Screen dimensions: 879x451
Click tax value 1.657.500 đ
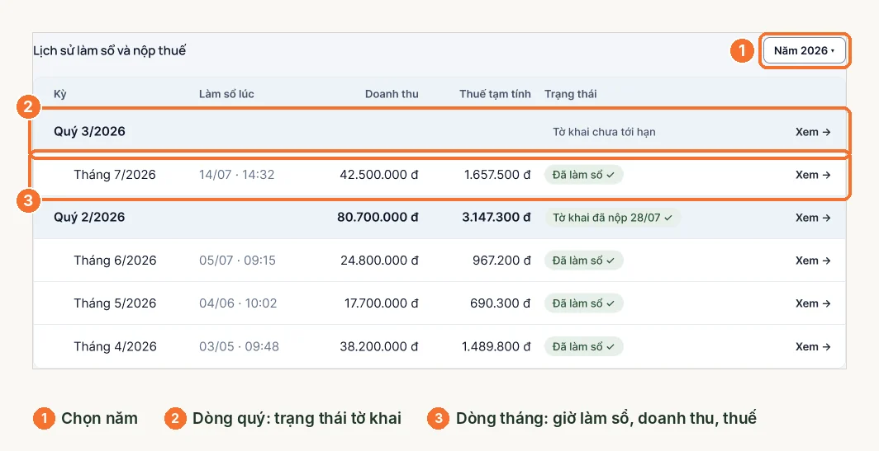(x=497, y=175)
